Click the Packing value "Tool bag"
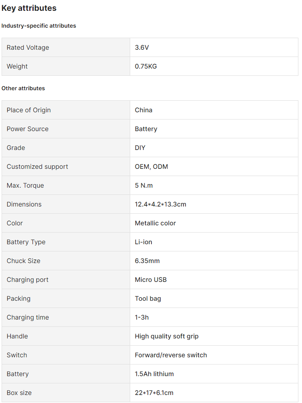 [x=148, y=298]
